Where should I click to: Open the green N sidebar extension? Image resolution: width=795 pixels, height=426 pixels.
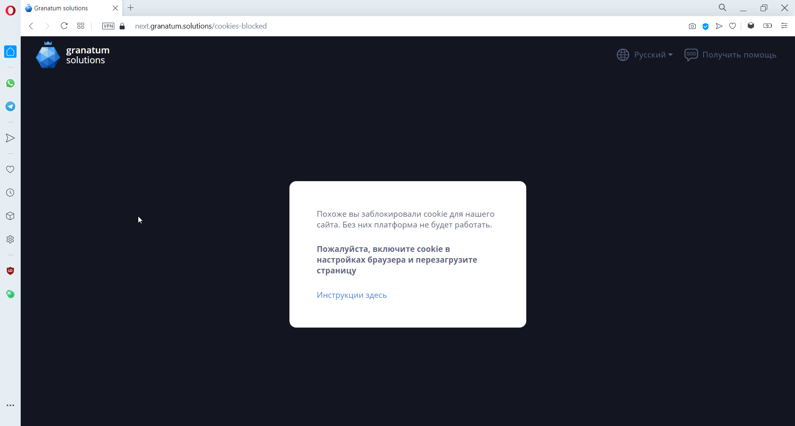pos(10,294)
